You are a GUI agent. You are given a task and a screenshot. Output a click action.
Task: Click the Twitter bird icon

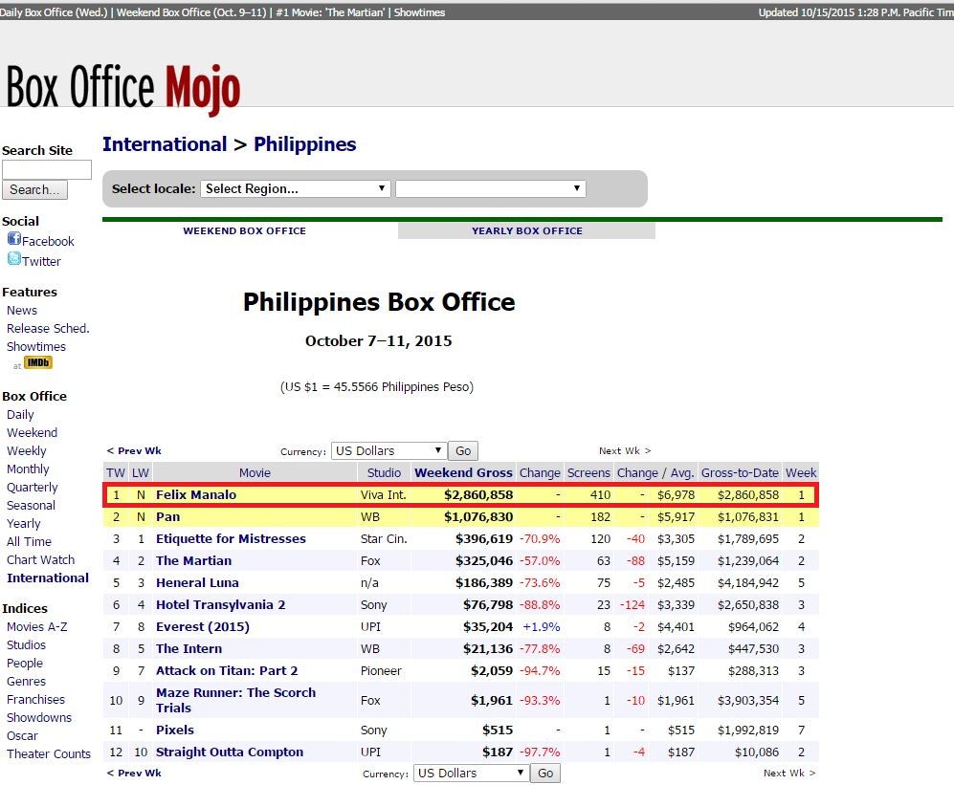[13, 259]
